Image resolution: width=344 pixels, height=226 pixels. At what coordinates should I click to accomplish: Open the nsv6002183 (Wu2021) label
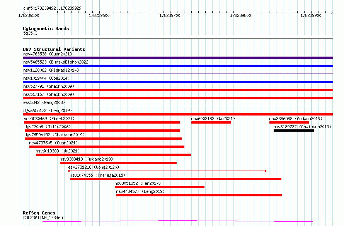pos(213,119)
